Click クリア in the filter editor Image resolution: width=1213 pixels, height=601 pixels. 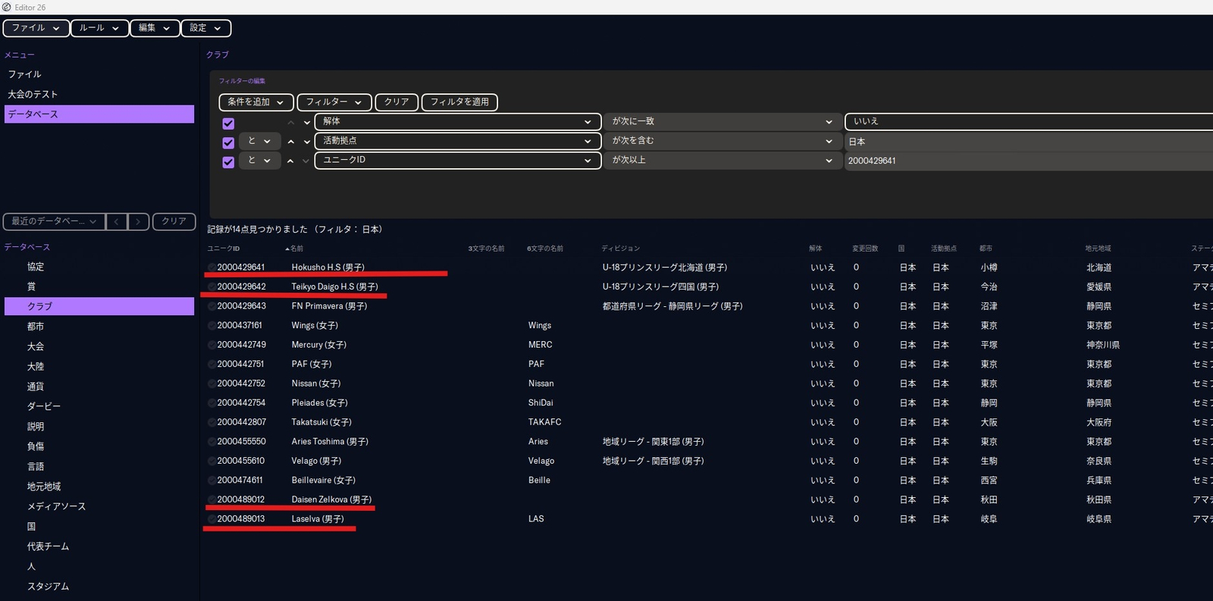coord(396,102)
